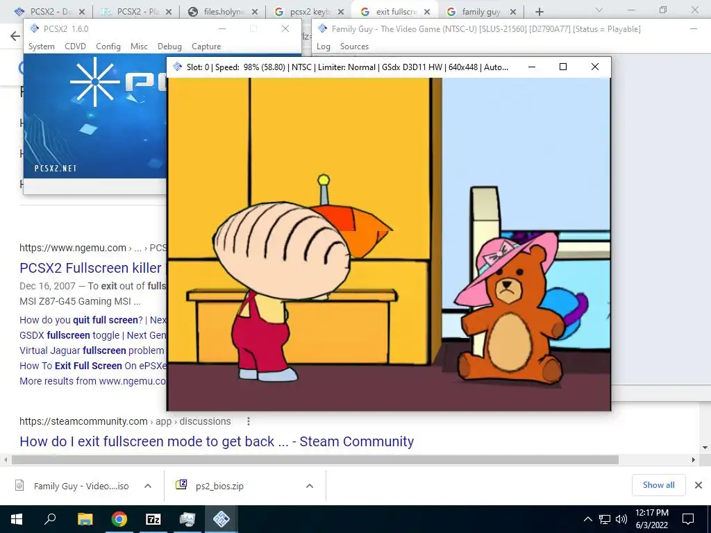Open the Sources menu in console window
The image size is (711, 533).
click(354, 46)
